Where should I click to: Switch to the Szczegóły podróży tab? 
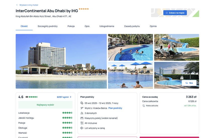coord(47,26)
